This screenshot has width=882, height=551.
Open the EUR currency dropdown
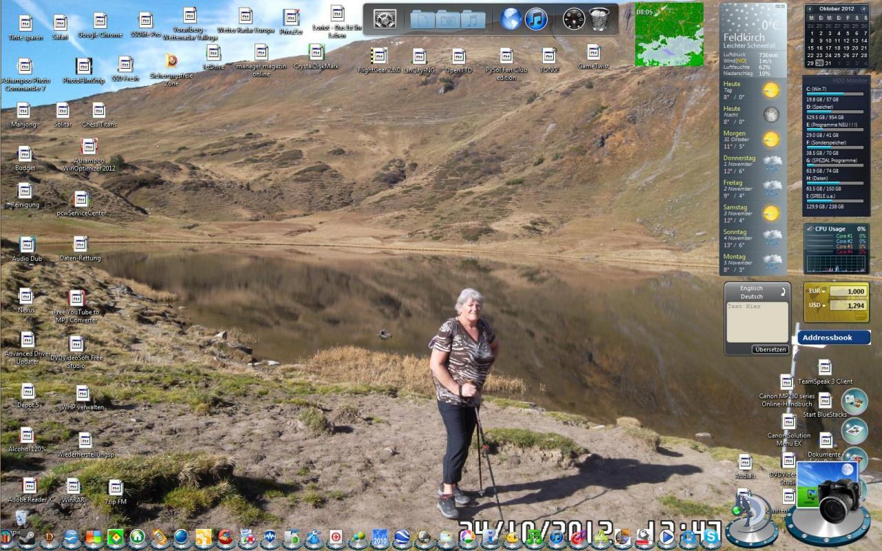[x=818, y=292]
